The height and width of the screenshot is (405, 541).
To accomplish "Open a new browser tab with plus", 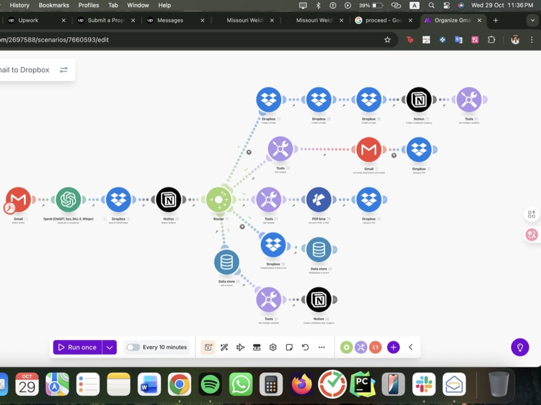I will click(x=496, y=21).
